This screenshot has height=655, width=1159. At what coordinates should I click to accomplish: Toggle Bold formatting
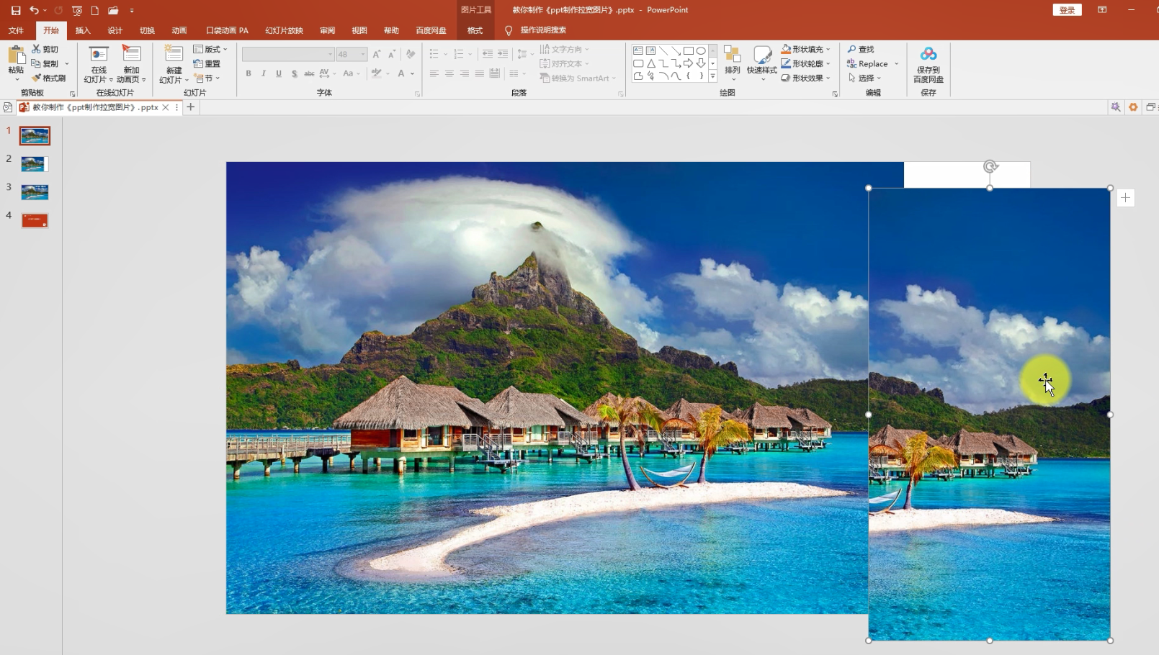[x=249, y=73]
